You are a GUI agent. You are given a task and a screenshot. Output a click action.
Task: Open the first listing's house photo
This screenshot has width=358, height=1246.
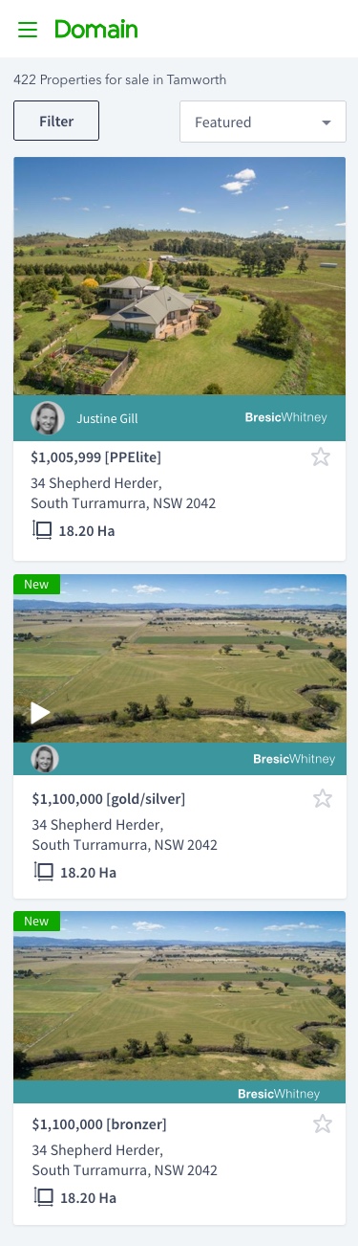click(x=179, y=277)
